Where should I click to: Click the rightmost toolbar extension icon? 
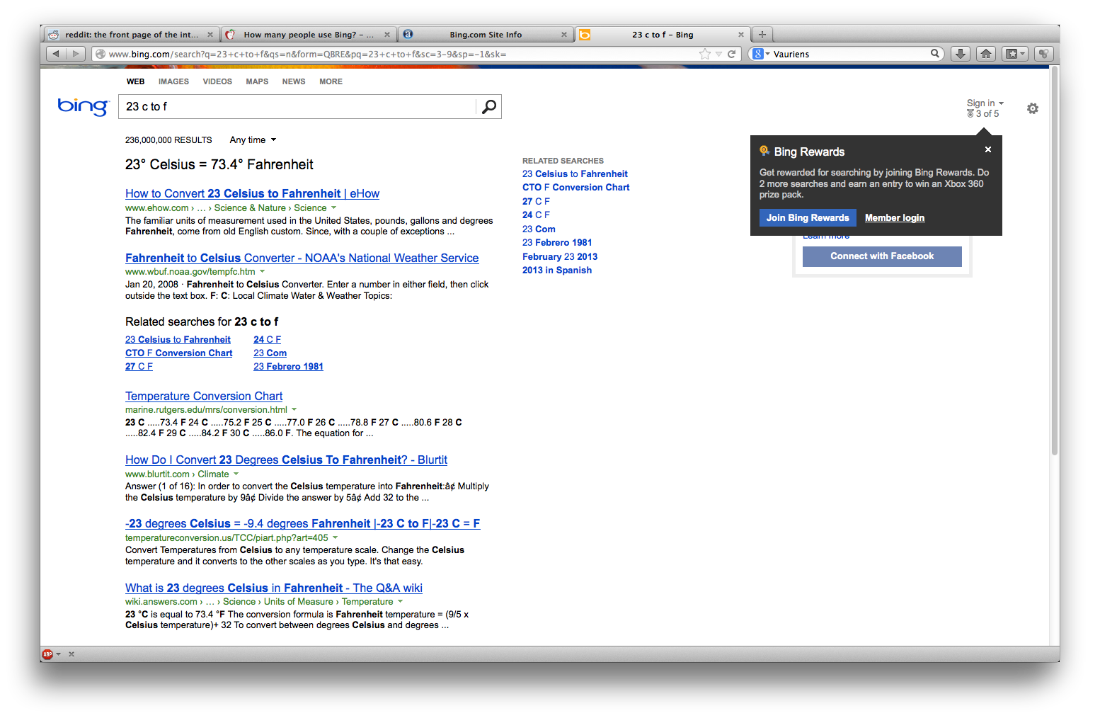coord(1043,54)
